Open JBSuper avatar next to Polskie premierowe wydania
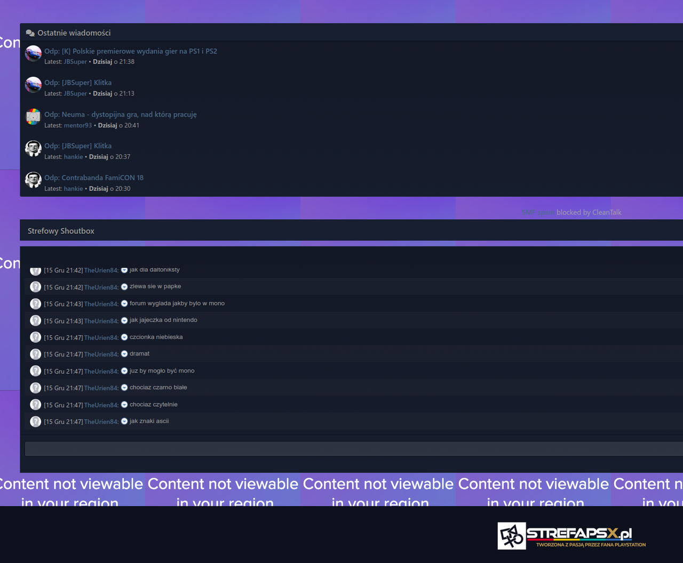683x563 pixels. tap(33, 54)
